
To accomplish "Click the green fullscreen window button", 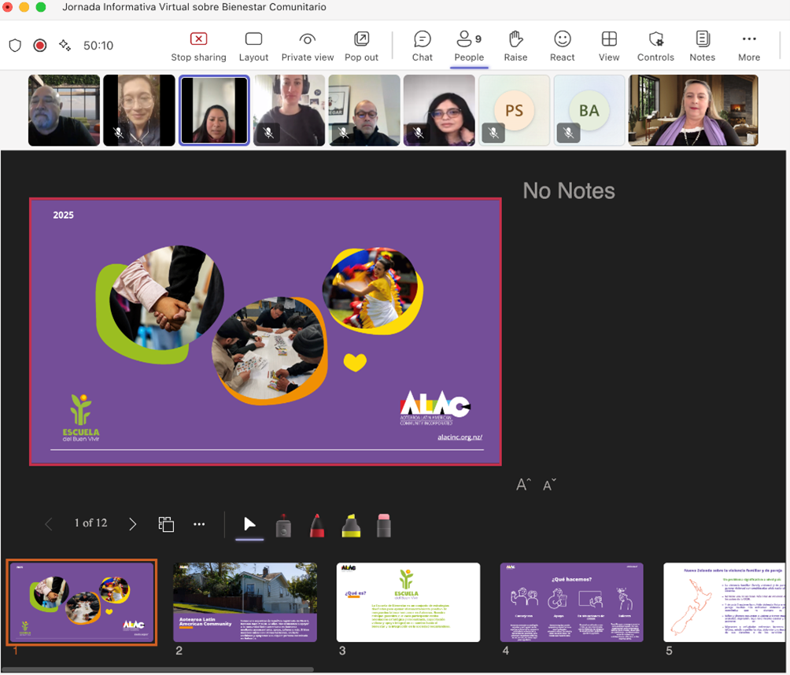I will [41, 7].
